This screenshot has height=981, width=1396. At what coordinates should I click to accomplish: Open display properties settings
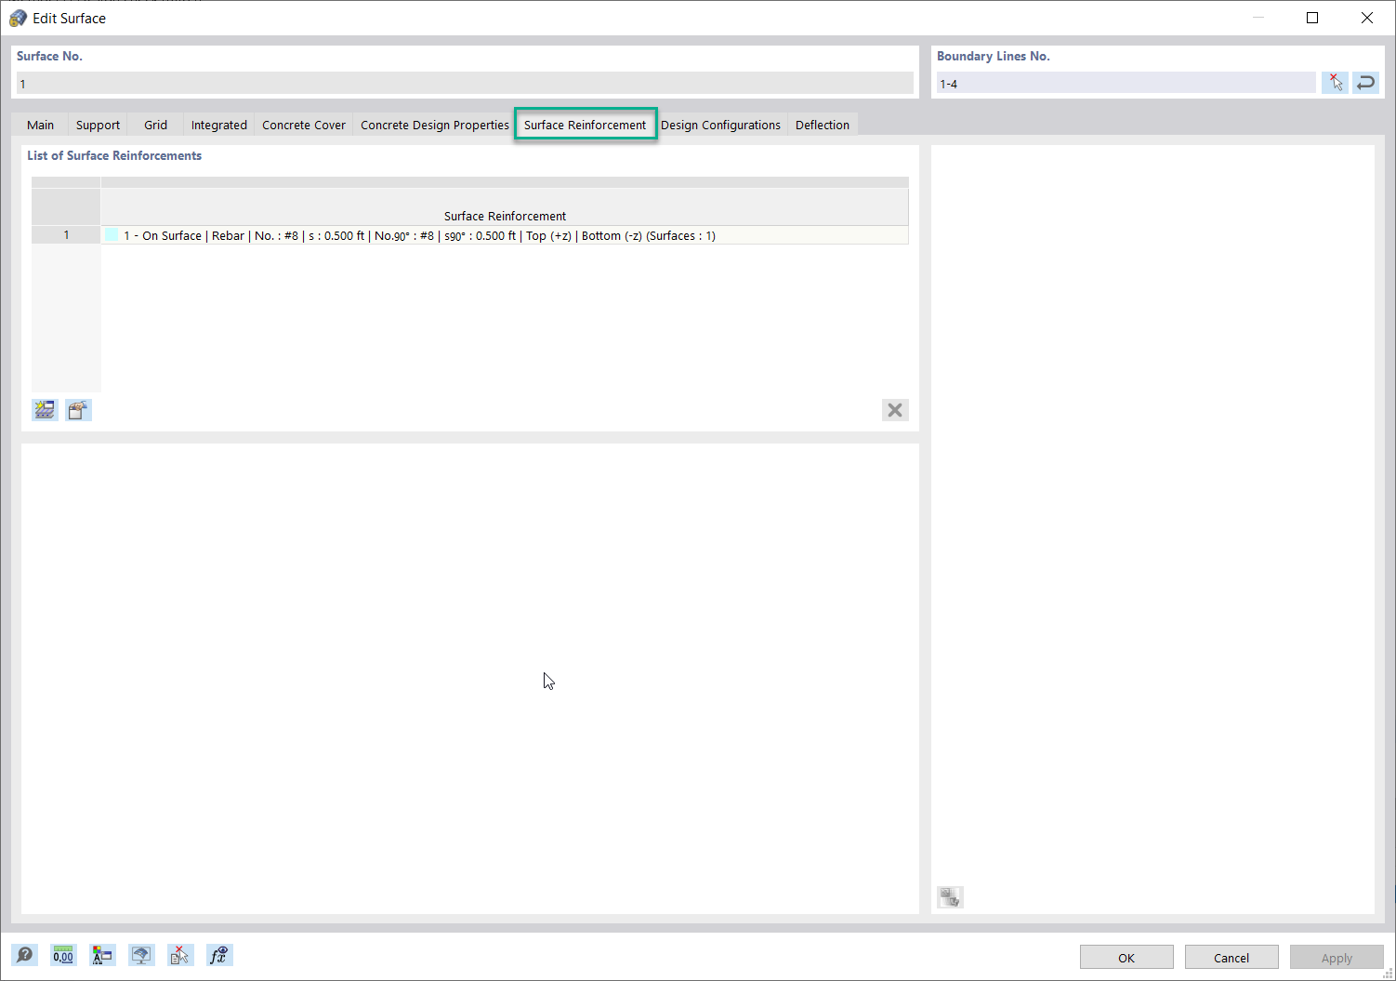pos(102,955)
